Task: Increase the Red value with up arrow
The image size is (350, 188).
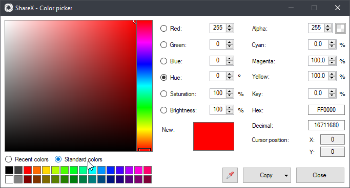Action: [229, 26]
